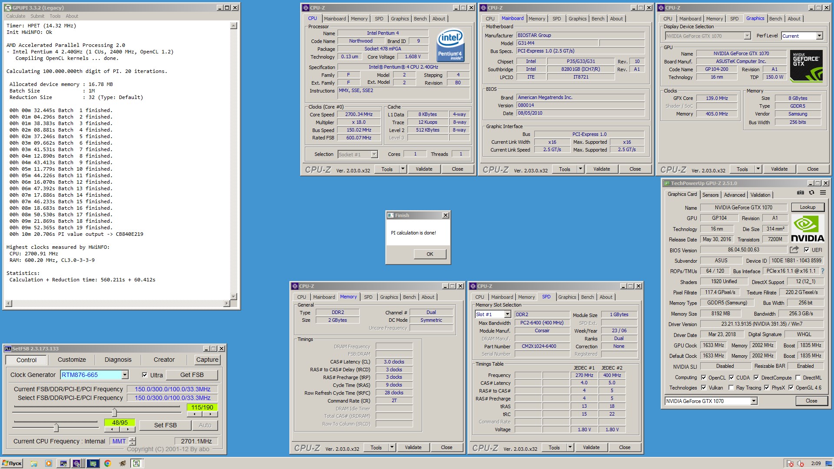Click left arrow under 48/95 in SetFSB
The image size is (834, 469).
point(112,429)
